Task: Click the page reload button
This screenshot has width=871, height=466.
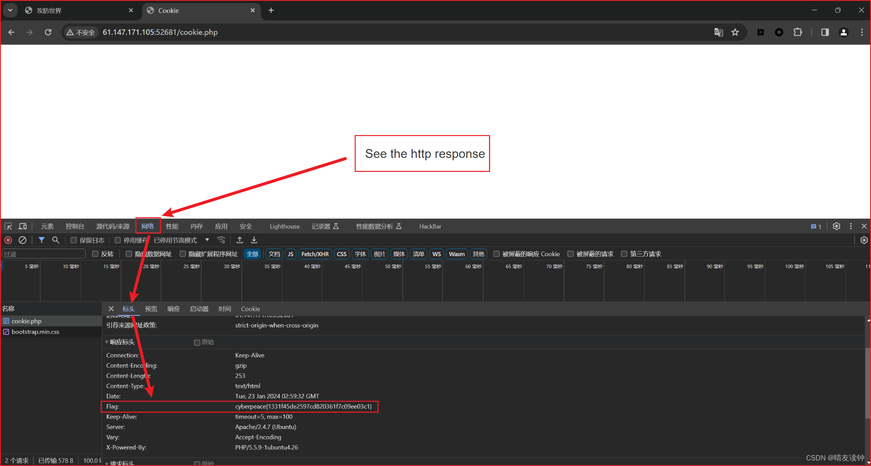Action: (x=48, y=32)
